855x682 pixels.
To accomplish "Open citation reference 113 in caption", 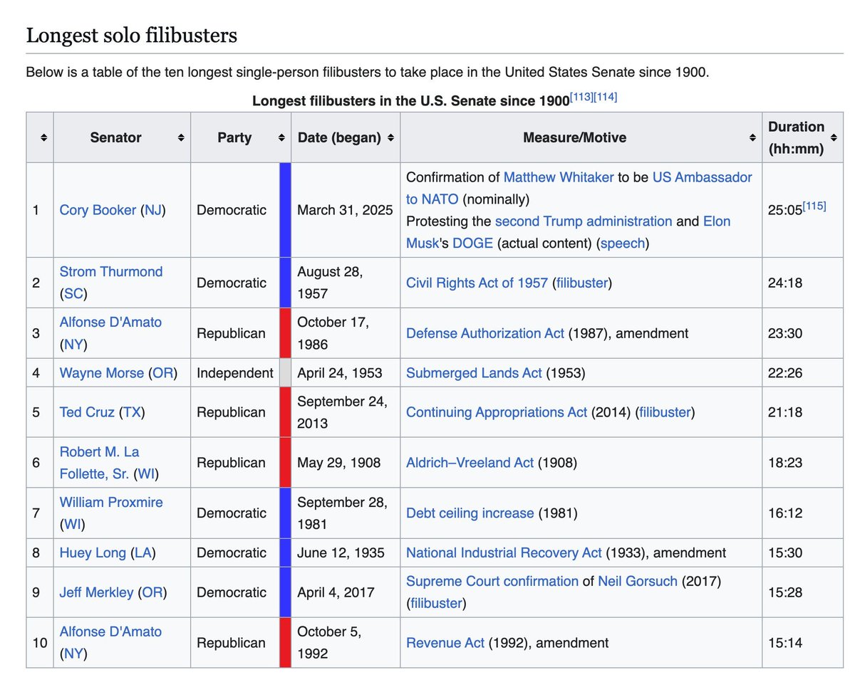I will click(581, 97).
